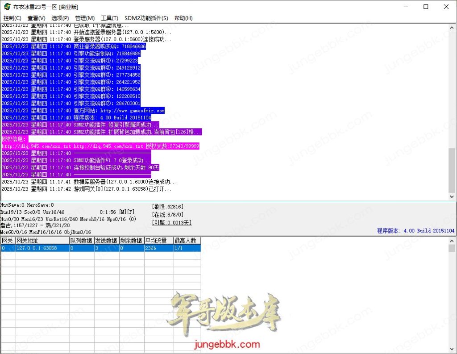Viewport: 457px width, 354px height.
Task: Click the http://www.gameofmir.com link in the log
Action: tap(133, 110)
